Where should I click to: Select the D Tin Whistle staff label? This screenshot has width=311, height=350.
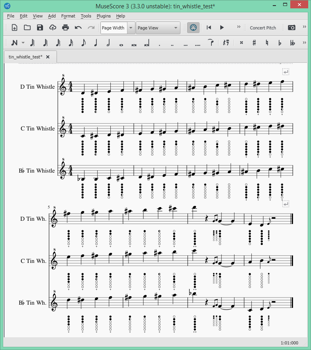(x=37, y=87)
